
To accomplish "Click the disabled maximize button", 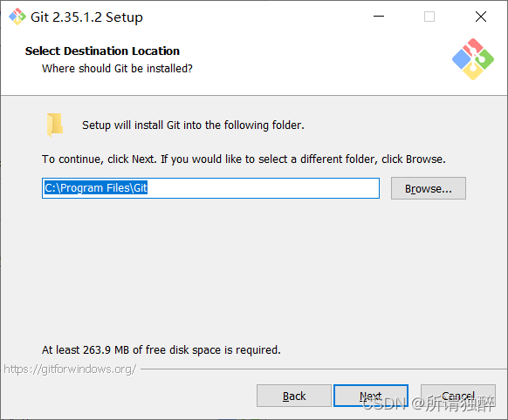I will tap(429, 17).
